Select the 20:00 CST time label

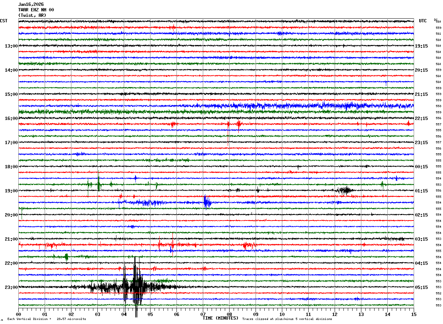pos(11,215)
